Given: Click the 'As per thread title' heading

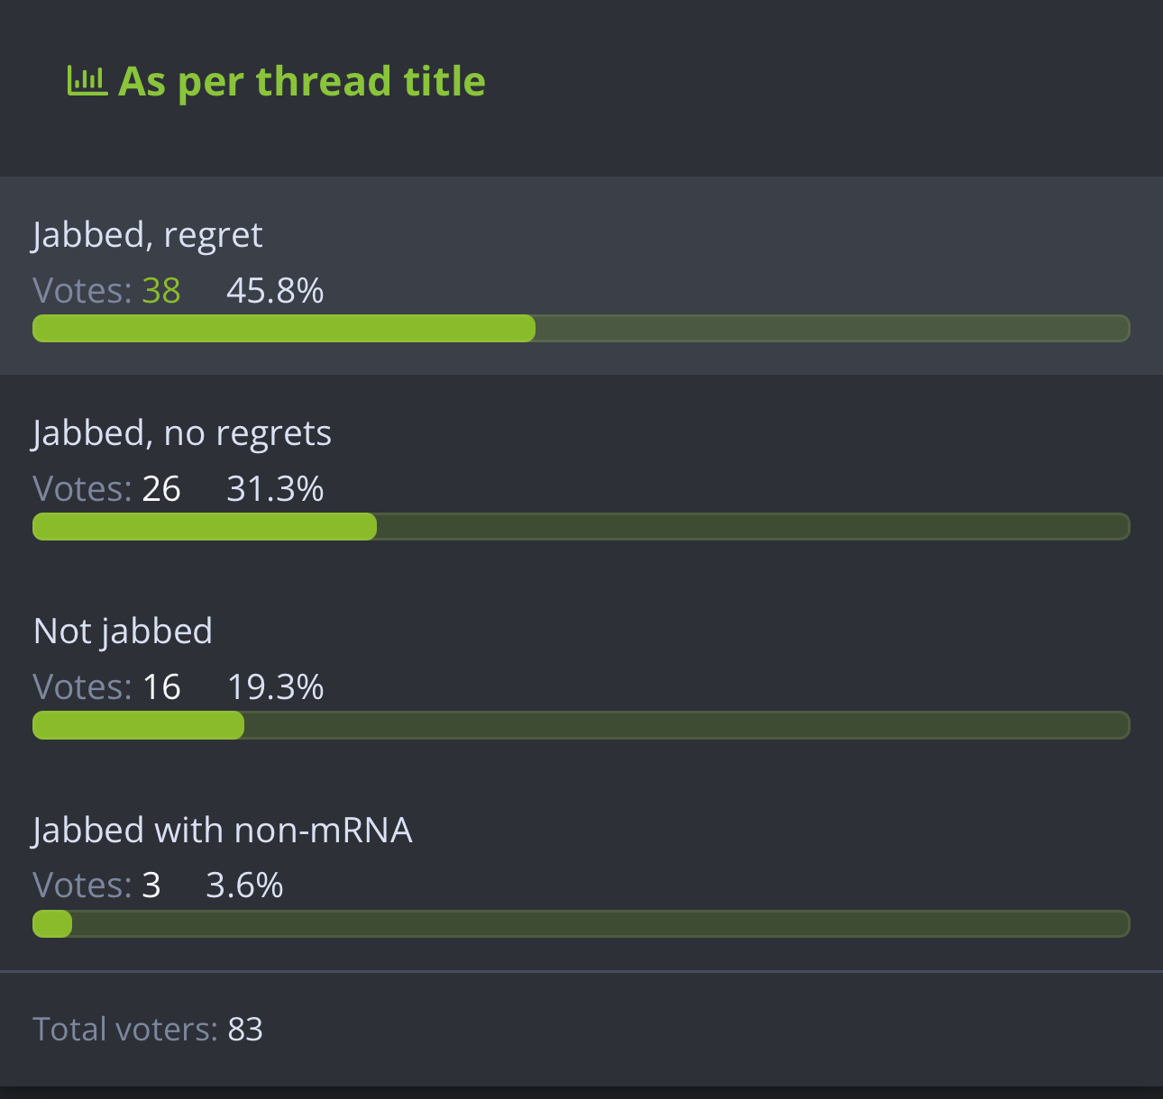Looking at the screenshot, I should click(302, 81).
